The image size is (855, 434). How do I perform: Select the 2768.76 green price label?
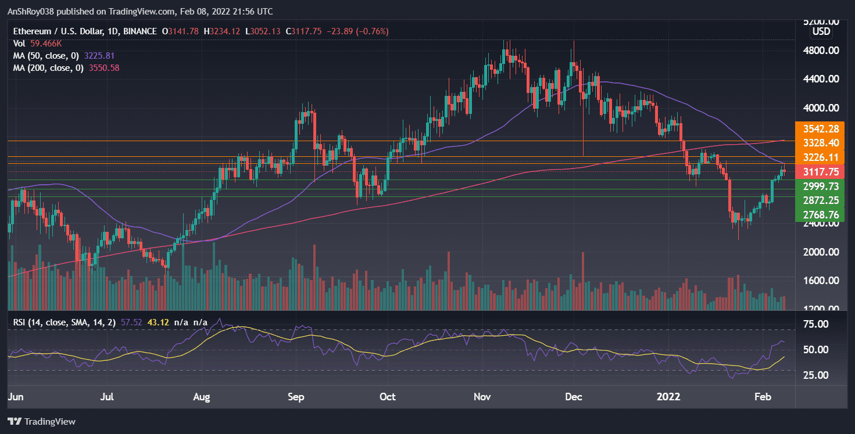coord(822,214)
